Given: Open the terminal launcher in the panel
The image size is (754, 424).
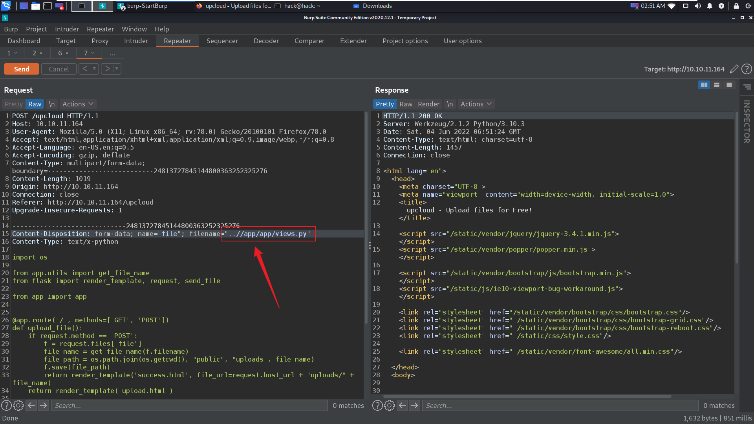Looking at the screenshot, I should [48, 6].
